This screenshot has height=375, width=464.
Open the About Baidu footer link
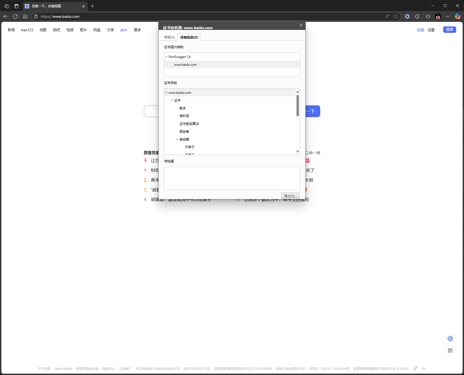pyautogui.click(x=63, y=369)
